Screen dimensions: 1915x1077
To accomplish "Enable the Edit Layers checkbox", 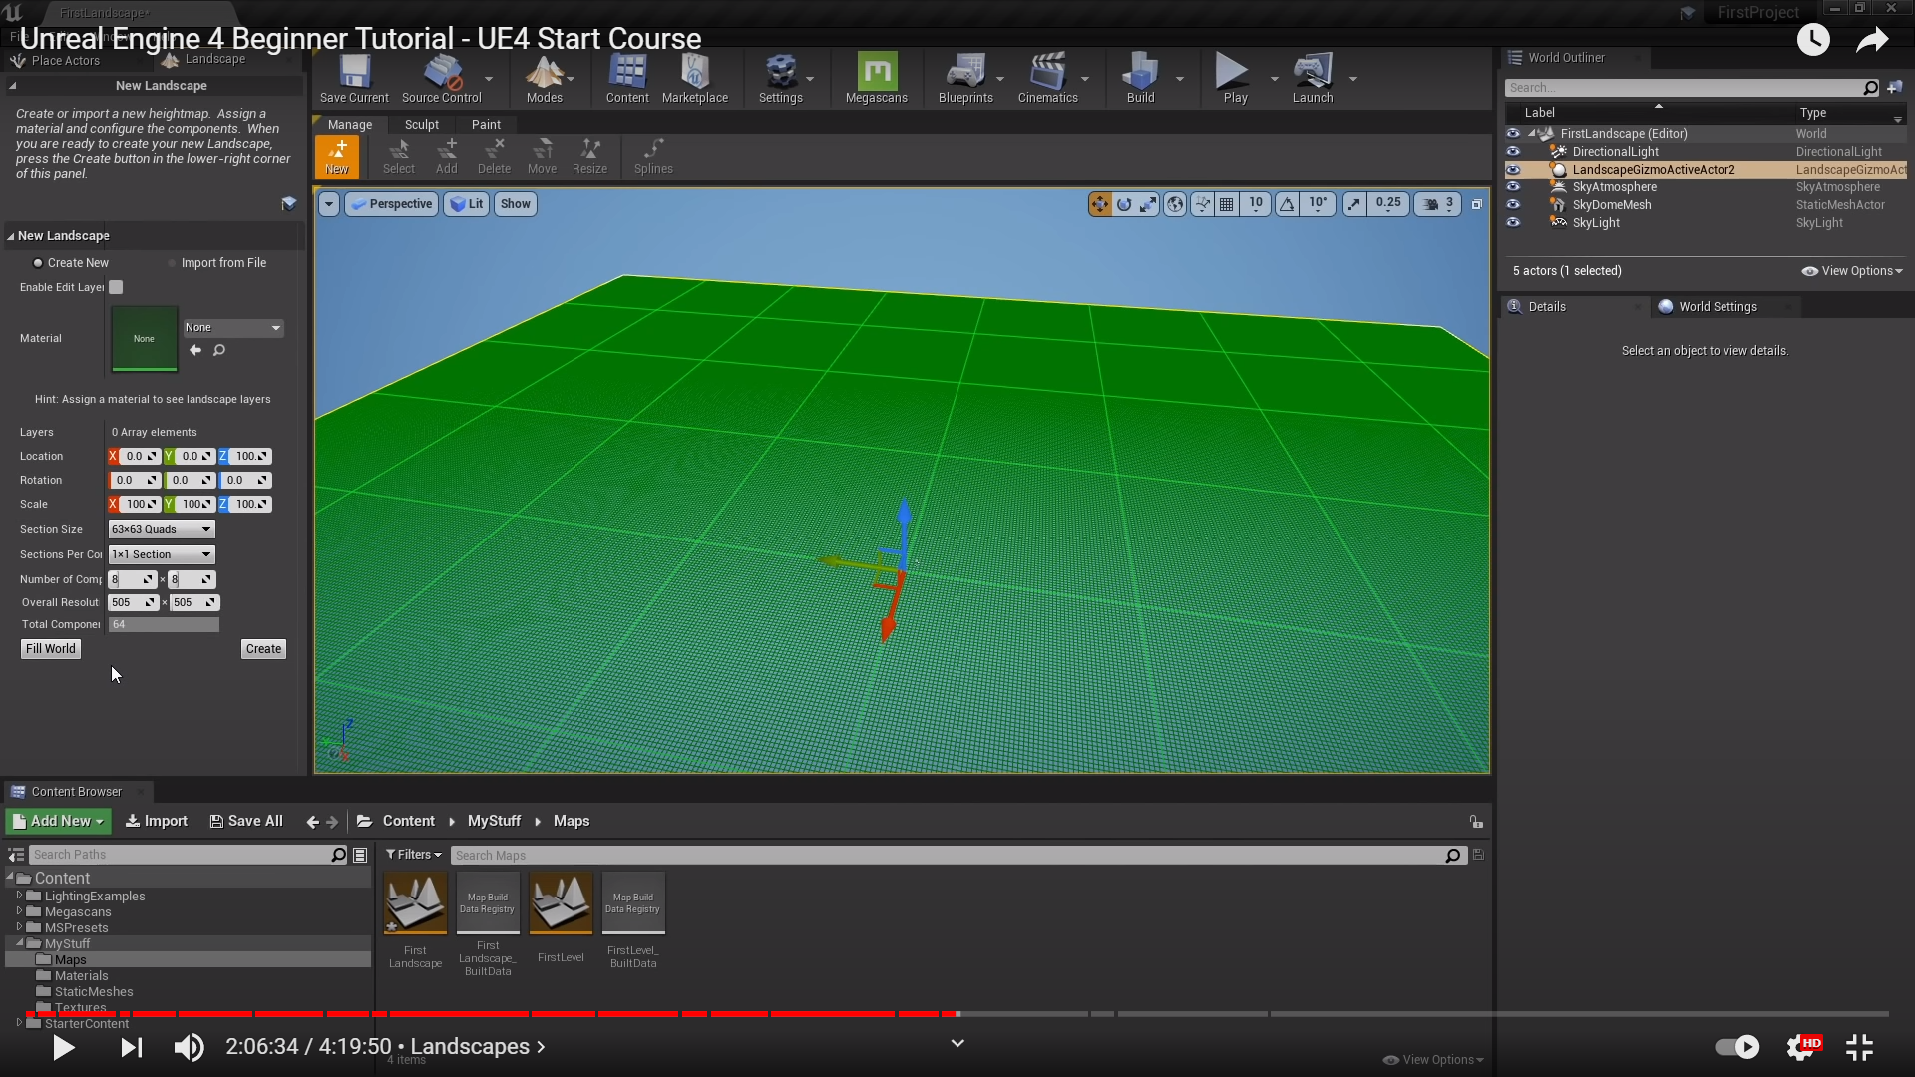I will (x=116, y=287).
